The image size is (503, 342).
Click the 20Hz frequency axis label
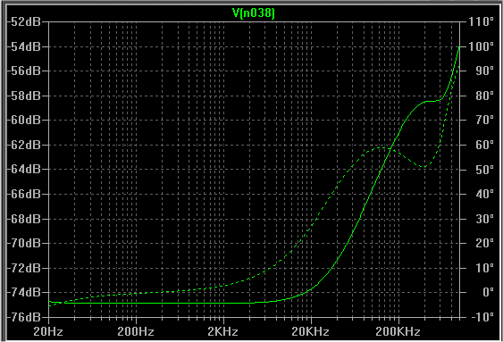(48, 332)
